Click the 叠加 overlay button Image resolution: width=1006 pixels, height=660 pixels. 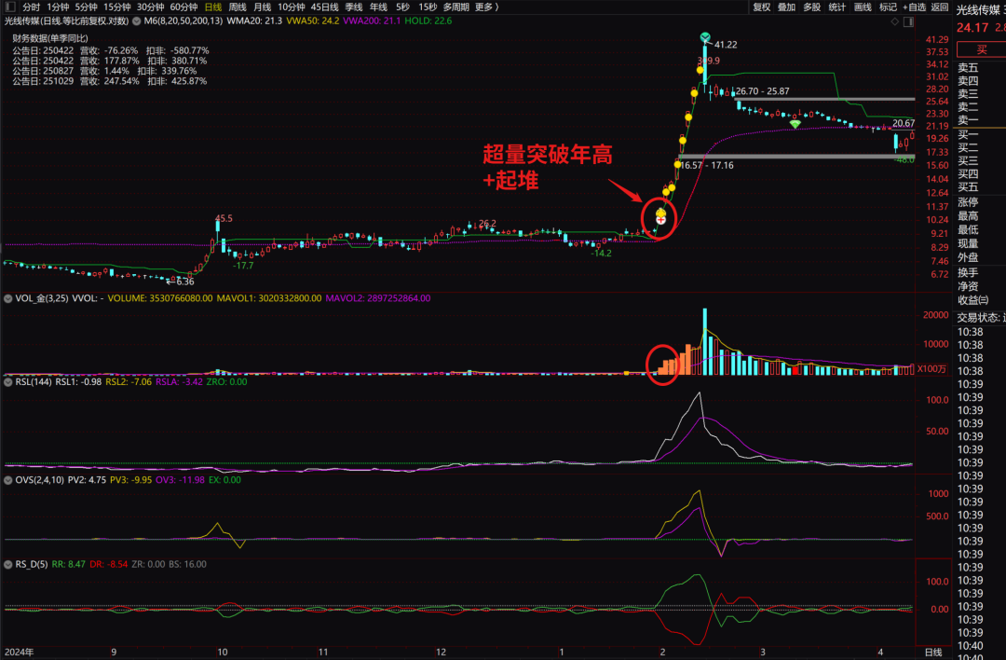786,7
